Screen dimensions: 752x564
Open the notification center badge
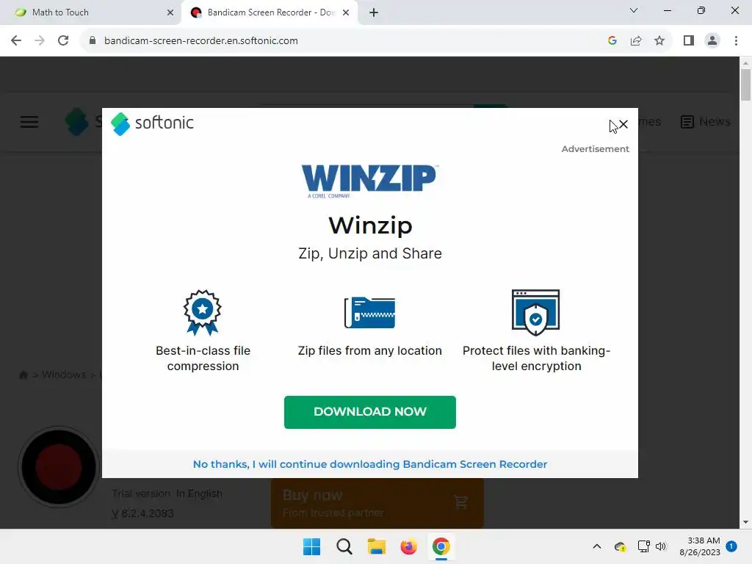tap(731, 546)
